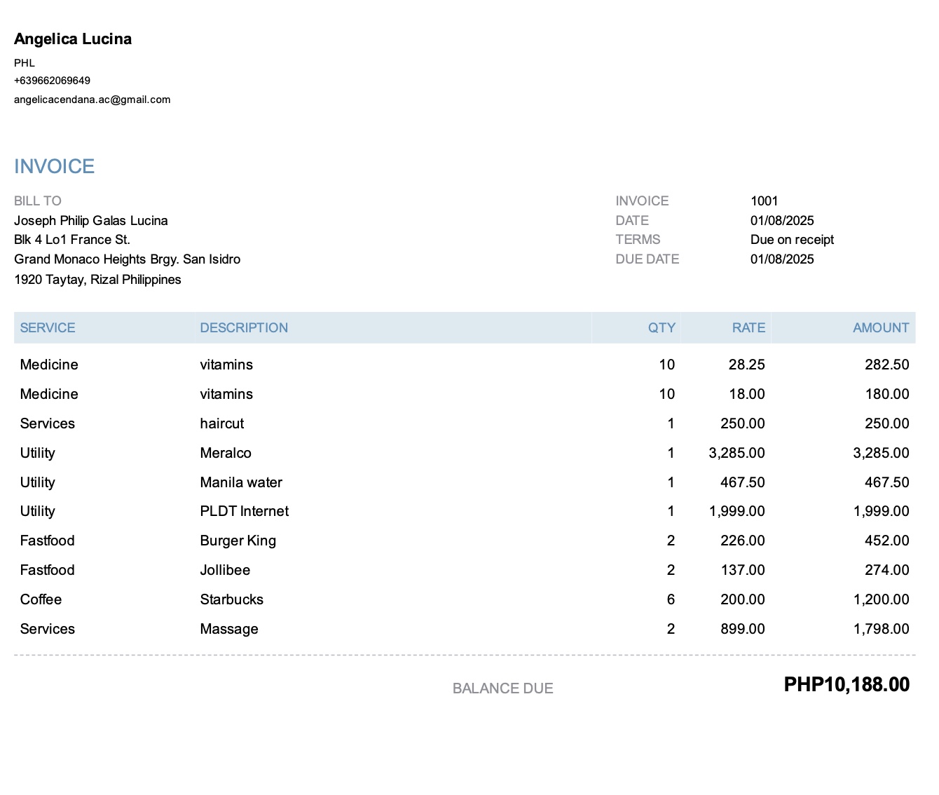Viewport: 939px width, 795px height.
Task: Click the invoice number 1001
Action: (x=764, y=201)
